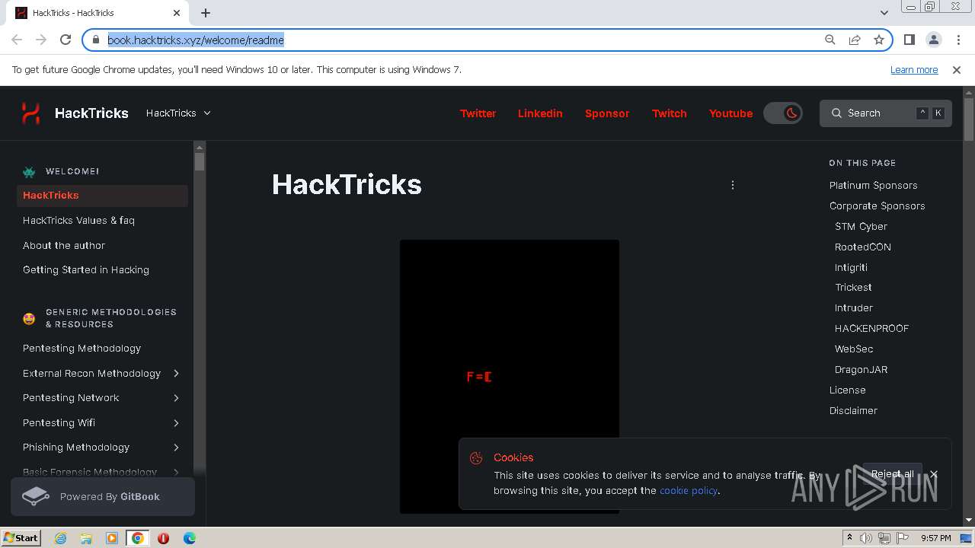The width and height of the screenshot is (975, 548).
Task: View site information lock icon
Action: 96,40
